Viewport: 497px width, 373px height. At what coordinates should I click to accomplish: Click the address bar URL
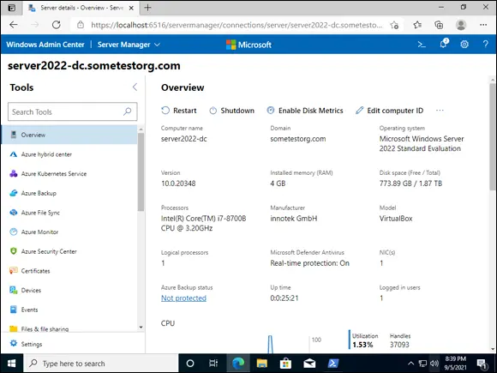coord(237,25)
